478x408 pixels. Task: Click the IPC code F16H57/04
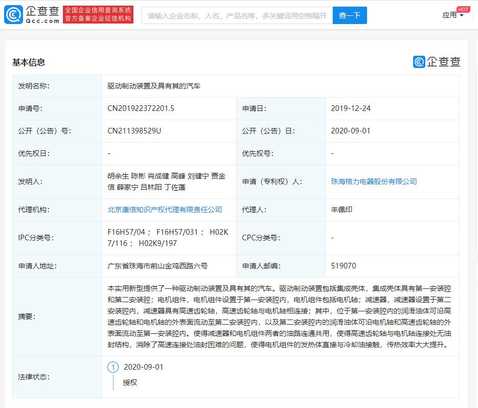[127, 232]
